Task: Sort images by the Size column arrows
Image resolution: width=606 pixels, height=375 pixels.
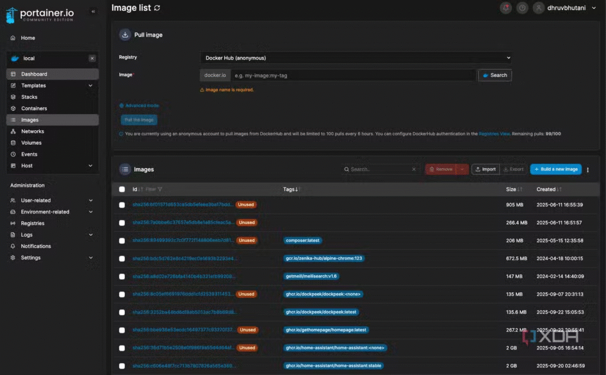Action: tap(520, 189)
